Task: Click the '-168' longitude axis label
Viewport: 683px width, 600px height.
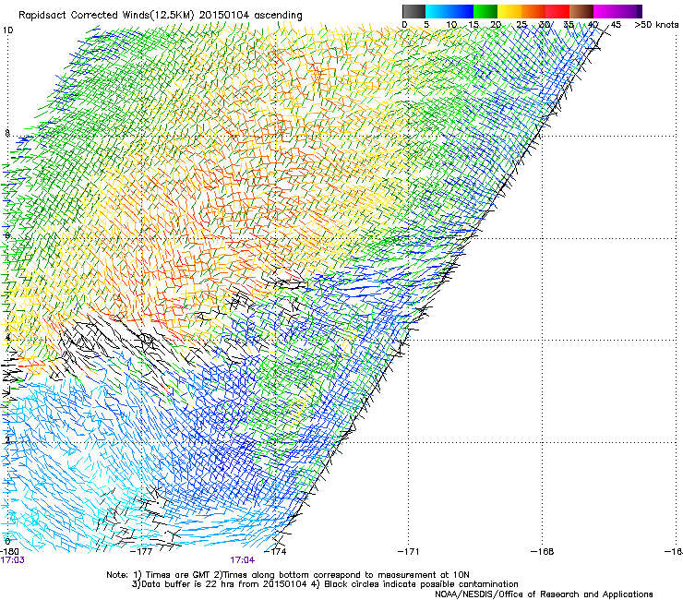Action: (x=543, y=552)
